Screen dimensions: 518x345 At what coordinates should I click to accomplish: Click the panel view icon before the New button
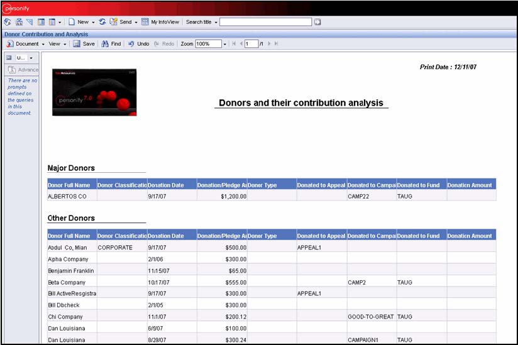pyautogui.click(x=52, y=22)
